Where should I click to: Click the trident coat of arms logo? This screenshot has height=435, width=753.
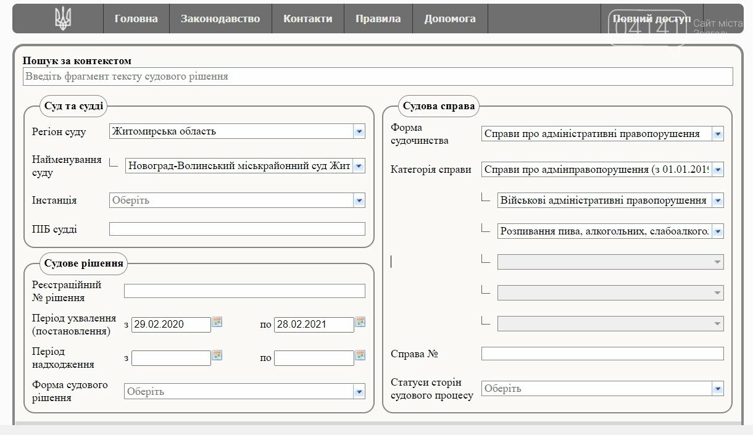pos(63,19)
